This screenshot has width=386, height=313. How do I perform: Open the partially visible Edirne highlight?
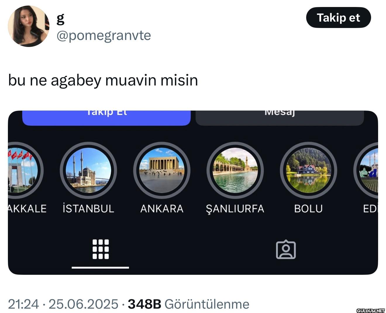point(366,170)
